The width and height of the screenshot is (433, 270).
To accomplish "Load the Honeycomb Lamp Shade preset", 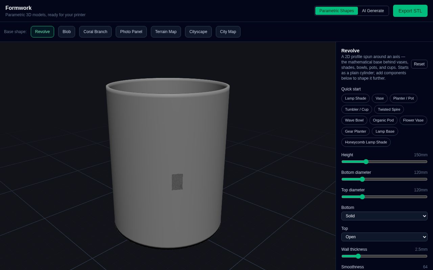I will click(x=366, y=142).
